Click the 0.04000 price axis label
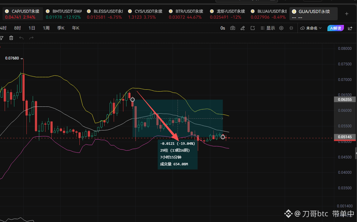The image size is (357, 222). (345, 172)
